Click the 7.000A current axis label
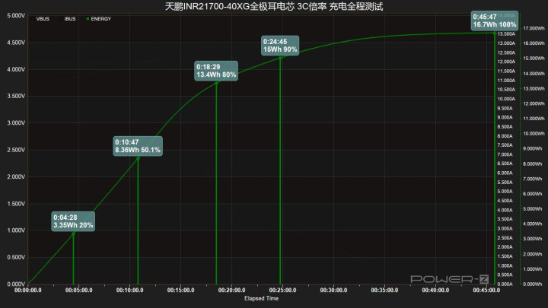Screen dimensions: 548x308 pyautogui.click(x=505, y=154)
